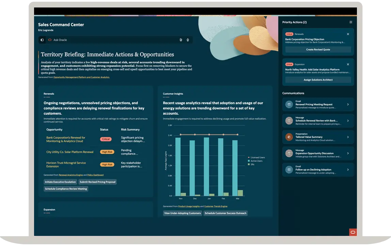Open Bank Corporation's Renewal opportunity link

[x=66, y=139]
